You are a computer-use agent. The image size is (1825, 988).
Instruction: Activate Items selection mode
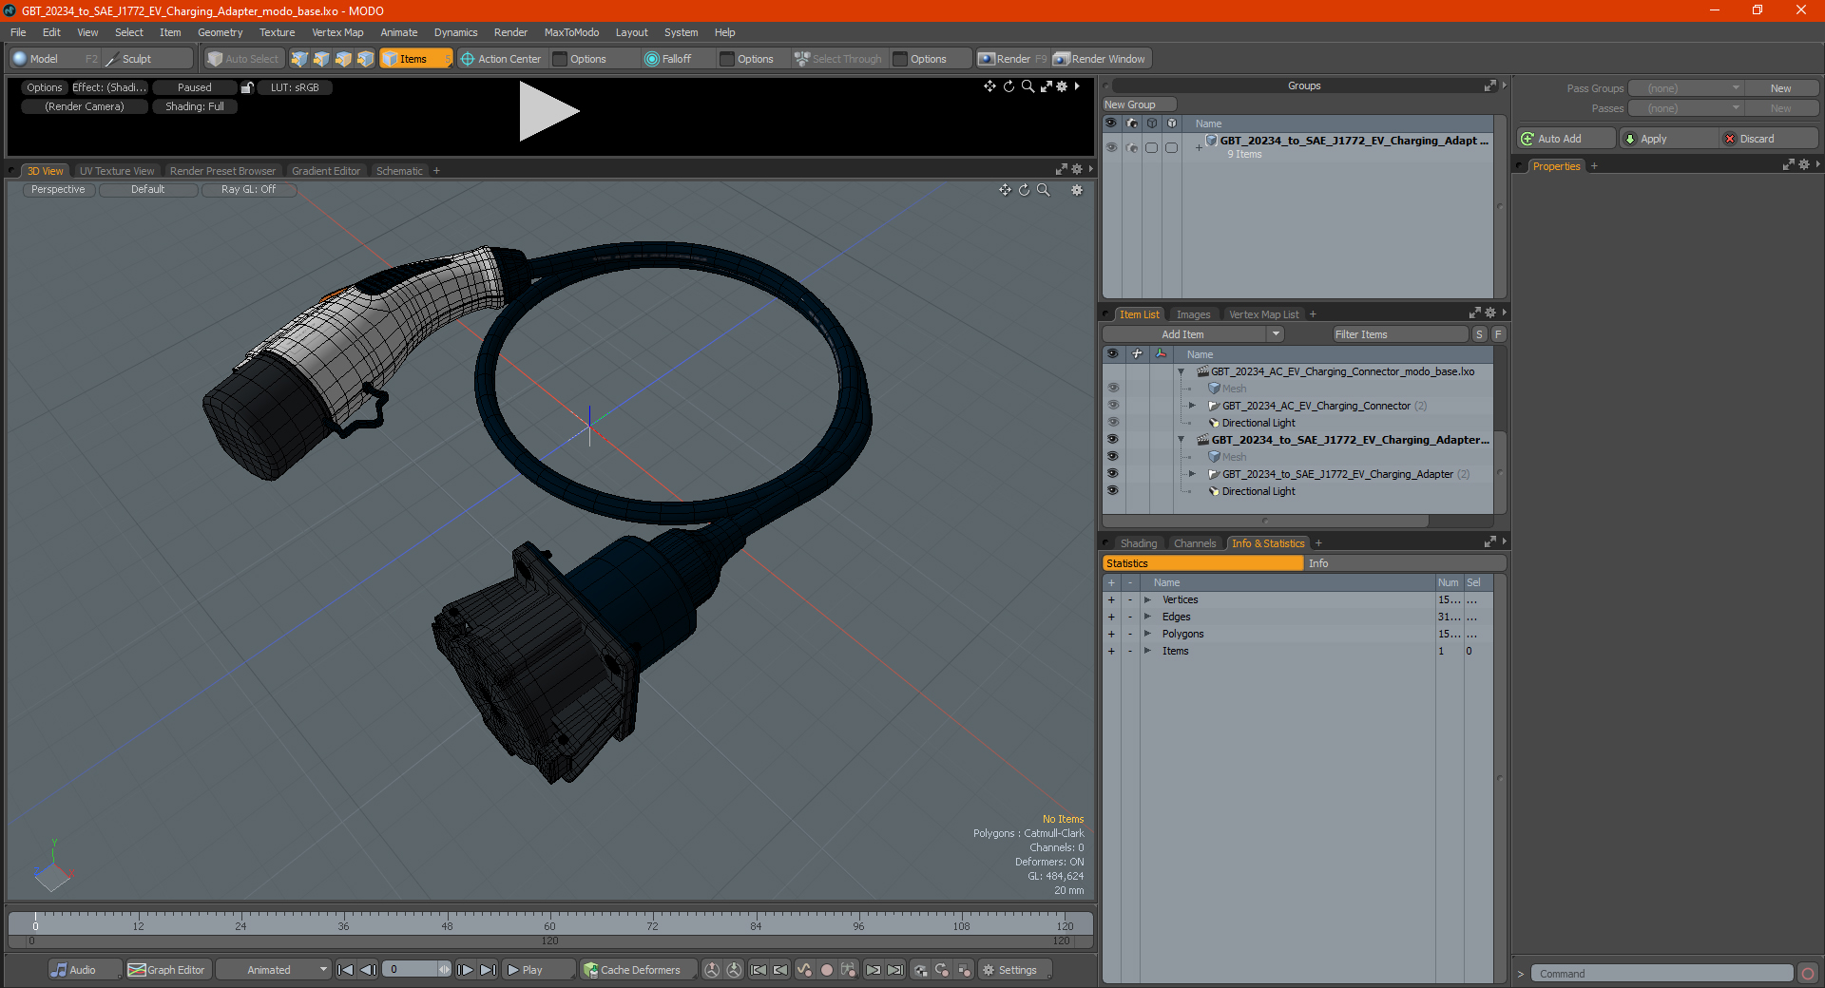(x=415, y=59)
